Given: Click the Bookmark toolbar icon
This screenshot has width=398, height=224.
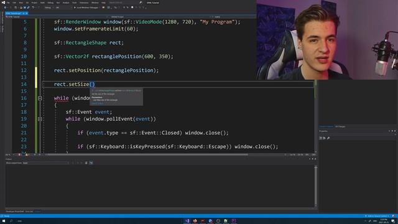Looking at the screenshot, I should [x=132, y=7].
